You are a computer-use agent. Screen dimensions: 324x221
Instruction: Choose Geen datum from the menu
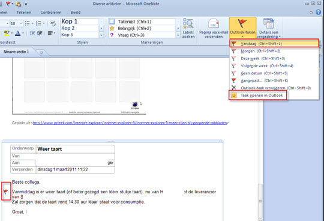click(x=274, y=73)
